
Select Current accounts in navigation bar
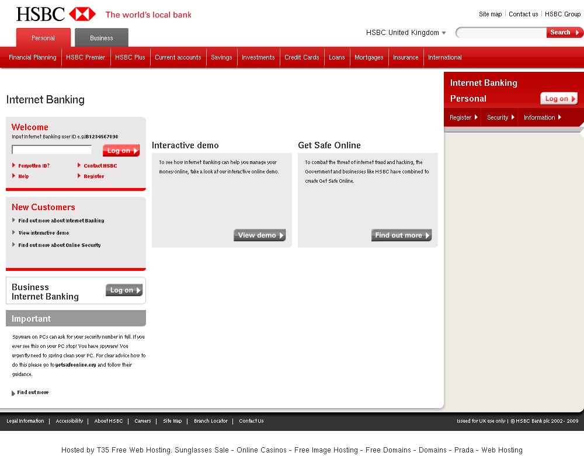click(x=178, y=57)
